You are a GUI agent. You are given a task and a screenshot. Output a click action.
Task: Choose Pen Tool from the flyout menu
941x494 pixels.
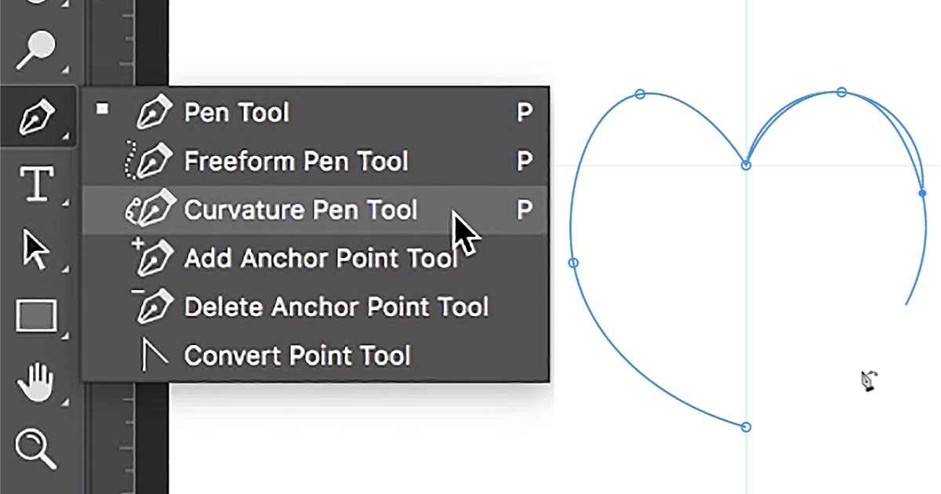click(x=236, y=113)
